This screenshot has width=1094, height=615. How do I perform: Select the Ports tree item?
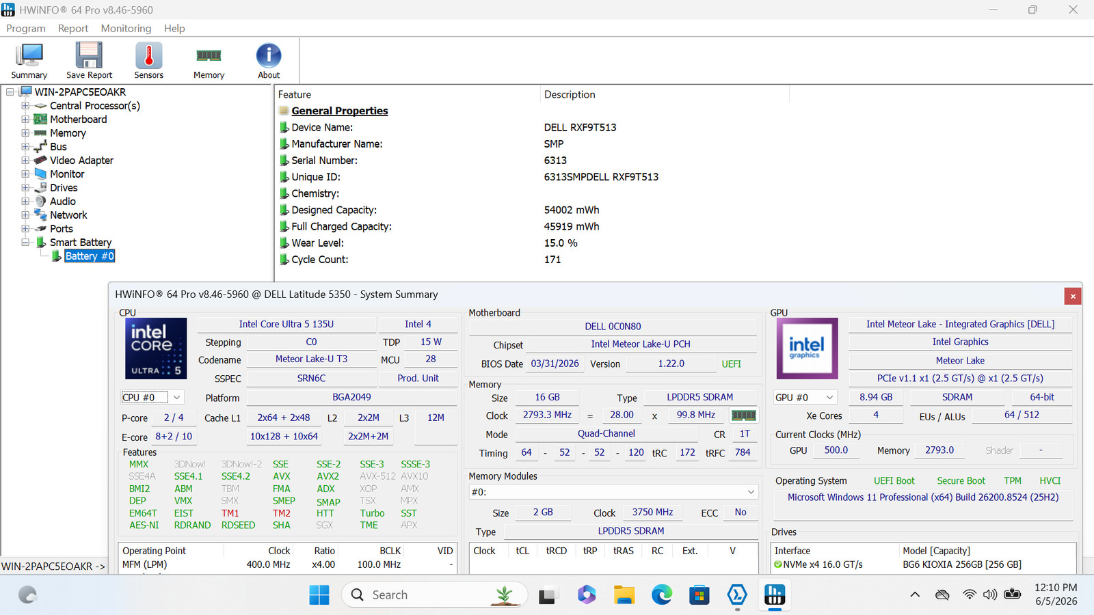pos(62,229)
